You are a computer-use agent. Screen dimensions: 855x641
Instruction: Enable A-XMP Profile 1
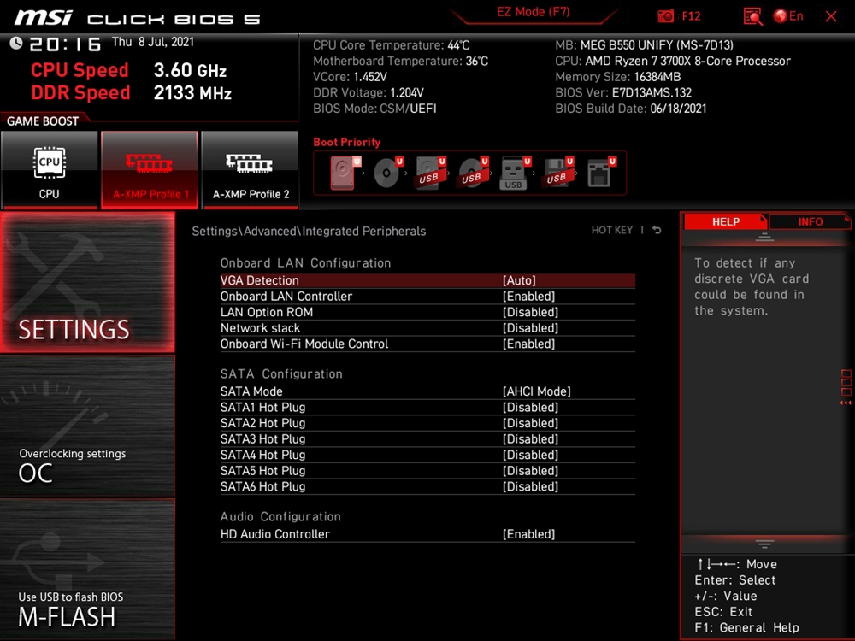(x=150, y=169)
